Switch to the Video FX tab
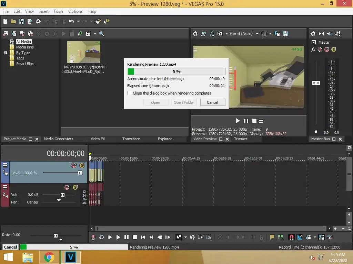The width and height of the screenshot is (353, 264). point(98,139)
